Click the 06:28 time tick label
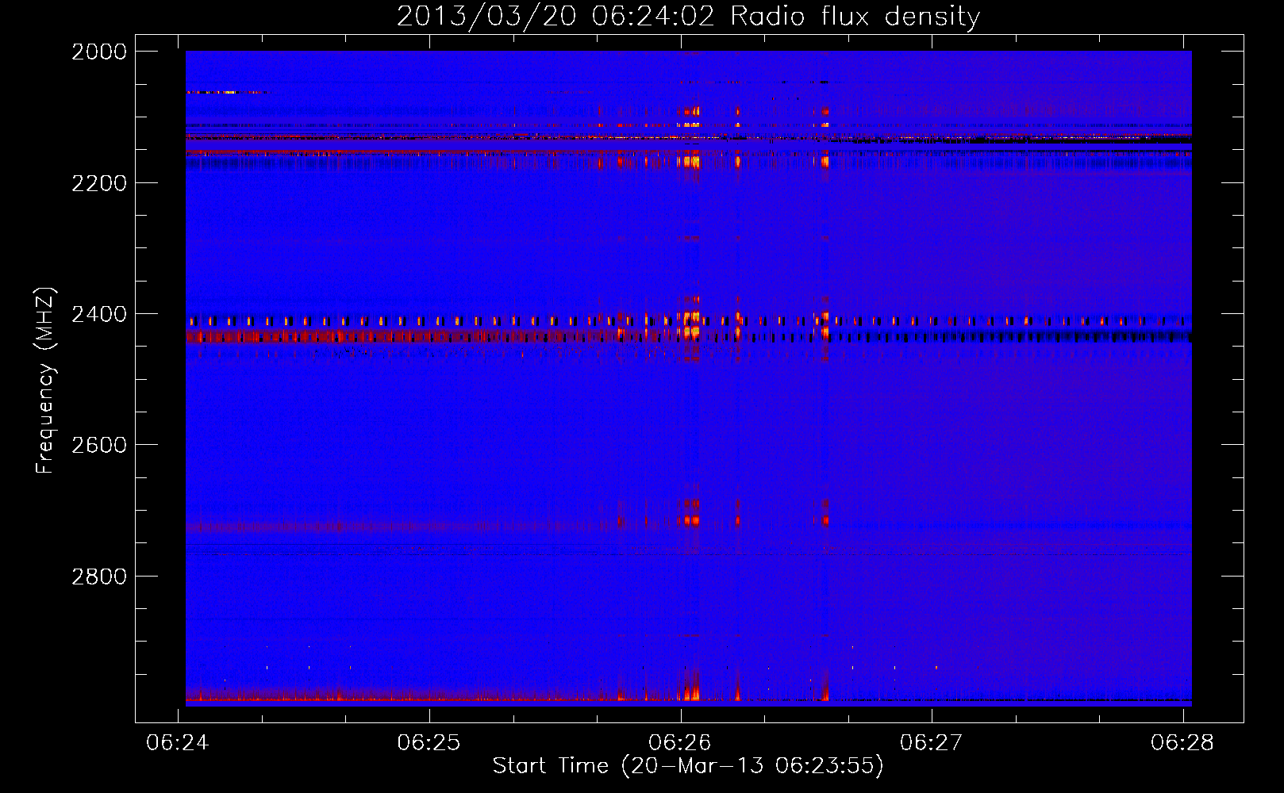 1182,742
